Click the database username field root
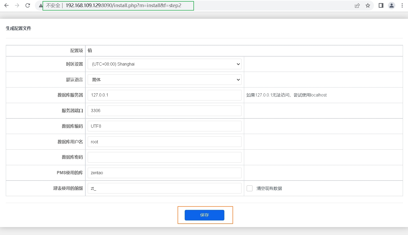The image size is (408, 235). coord(164,142)
